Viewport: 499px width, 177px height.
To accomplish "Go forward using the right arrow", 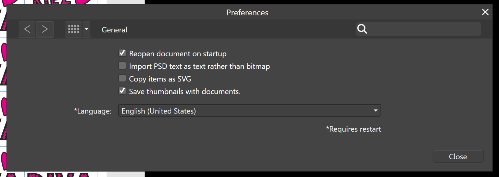I will point(45,29).
